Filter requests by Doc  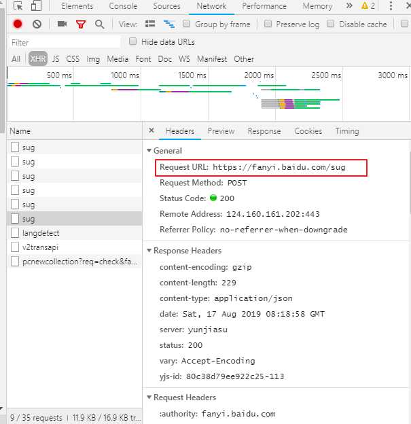[x=164, y=59]
